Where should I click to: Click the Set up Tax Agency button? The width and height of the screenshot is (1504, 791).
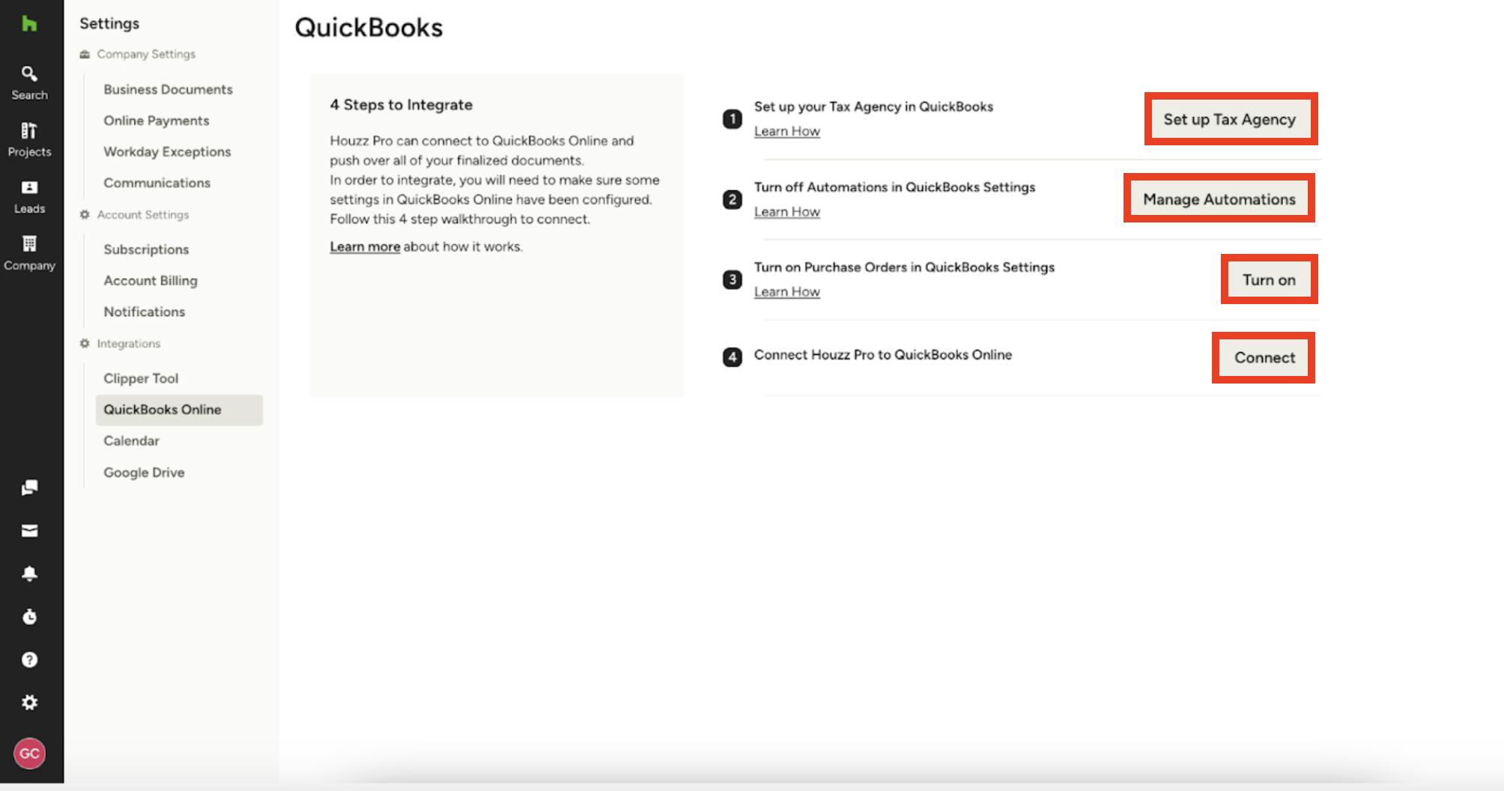pos(1229,119)
